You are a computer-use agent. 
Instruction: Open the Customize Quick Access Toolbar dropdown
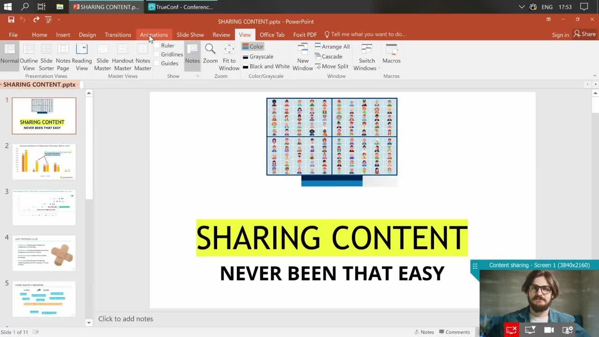click(x=58, y=20)
